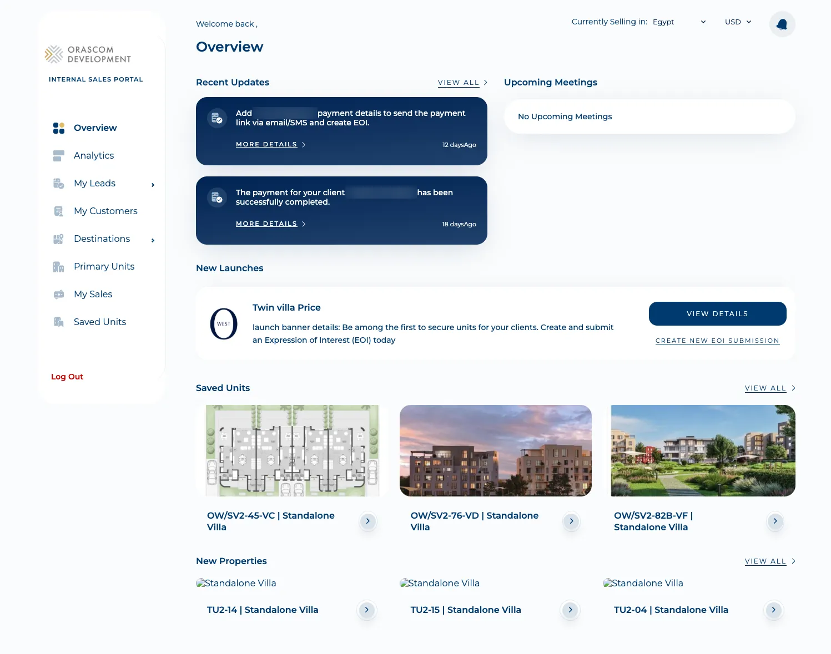Open Primary Units menu item
The image size is (831, 654).
tap(104, 267)
